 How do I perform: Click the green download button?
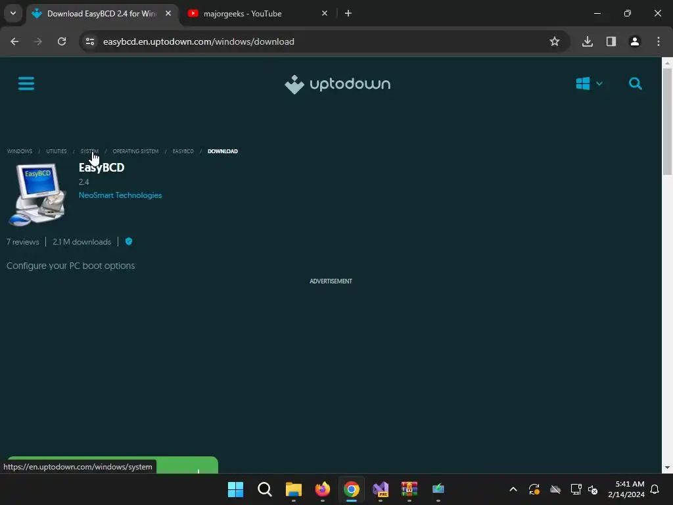click(x=112, y=465)
